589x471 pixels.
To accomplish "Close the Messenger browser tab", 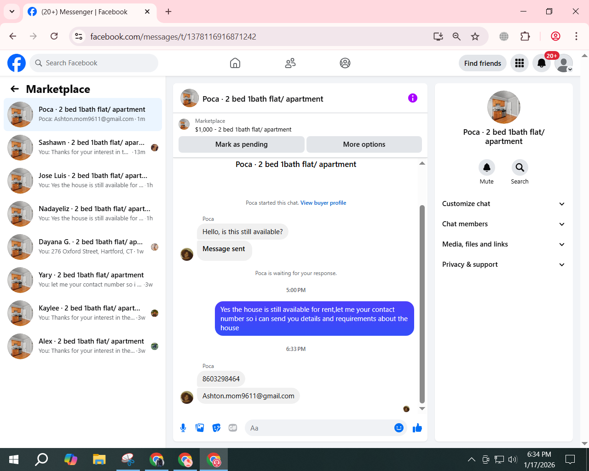I will 147,11.
